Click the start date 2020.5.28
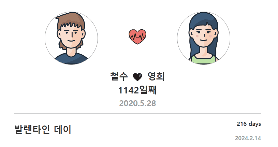Screen dimensions: 278x147 click(137, 103)
